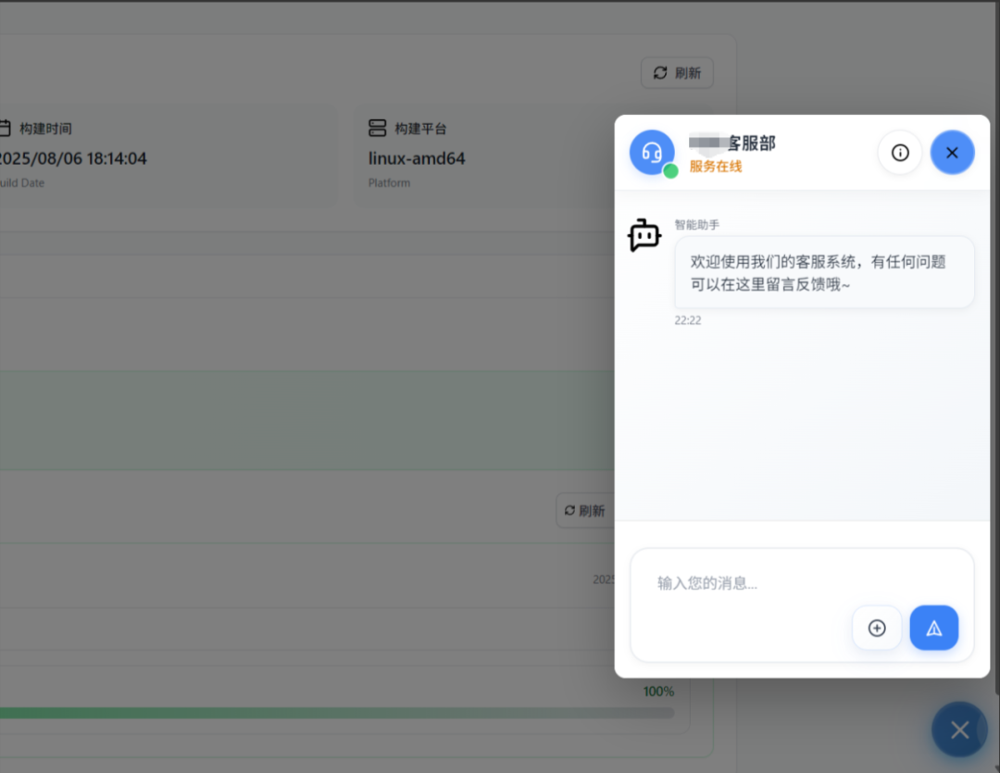Click the welcome message bubble
Image resolution: width=1000 pixels, height=773 pixels.
(823, 272)
